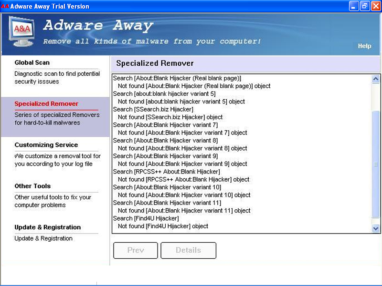
Task: Click the log scrollbar up arrow
Action: (x=376, y=79)
